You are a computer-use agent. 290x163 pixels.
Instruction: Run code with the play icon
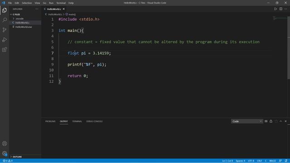275,9
